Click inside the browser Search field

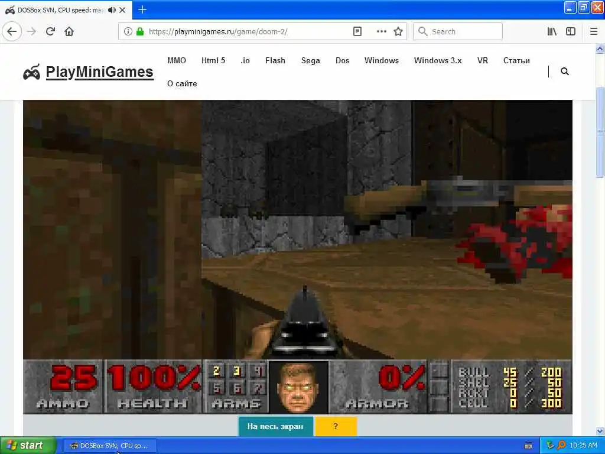[458, 31]
